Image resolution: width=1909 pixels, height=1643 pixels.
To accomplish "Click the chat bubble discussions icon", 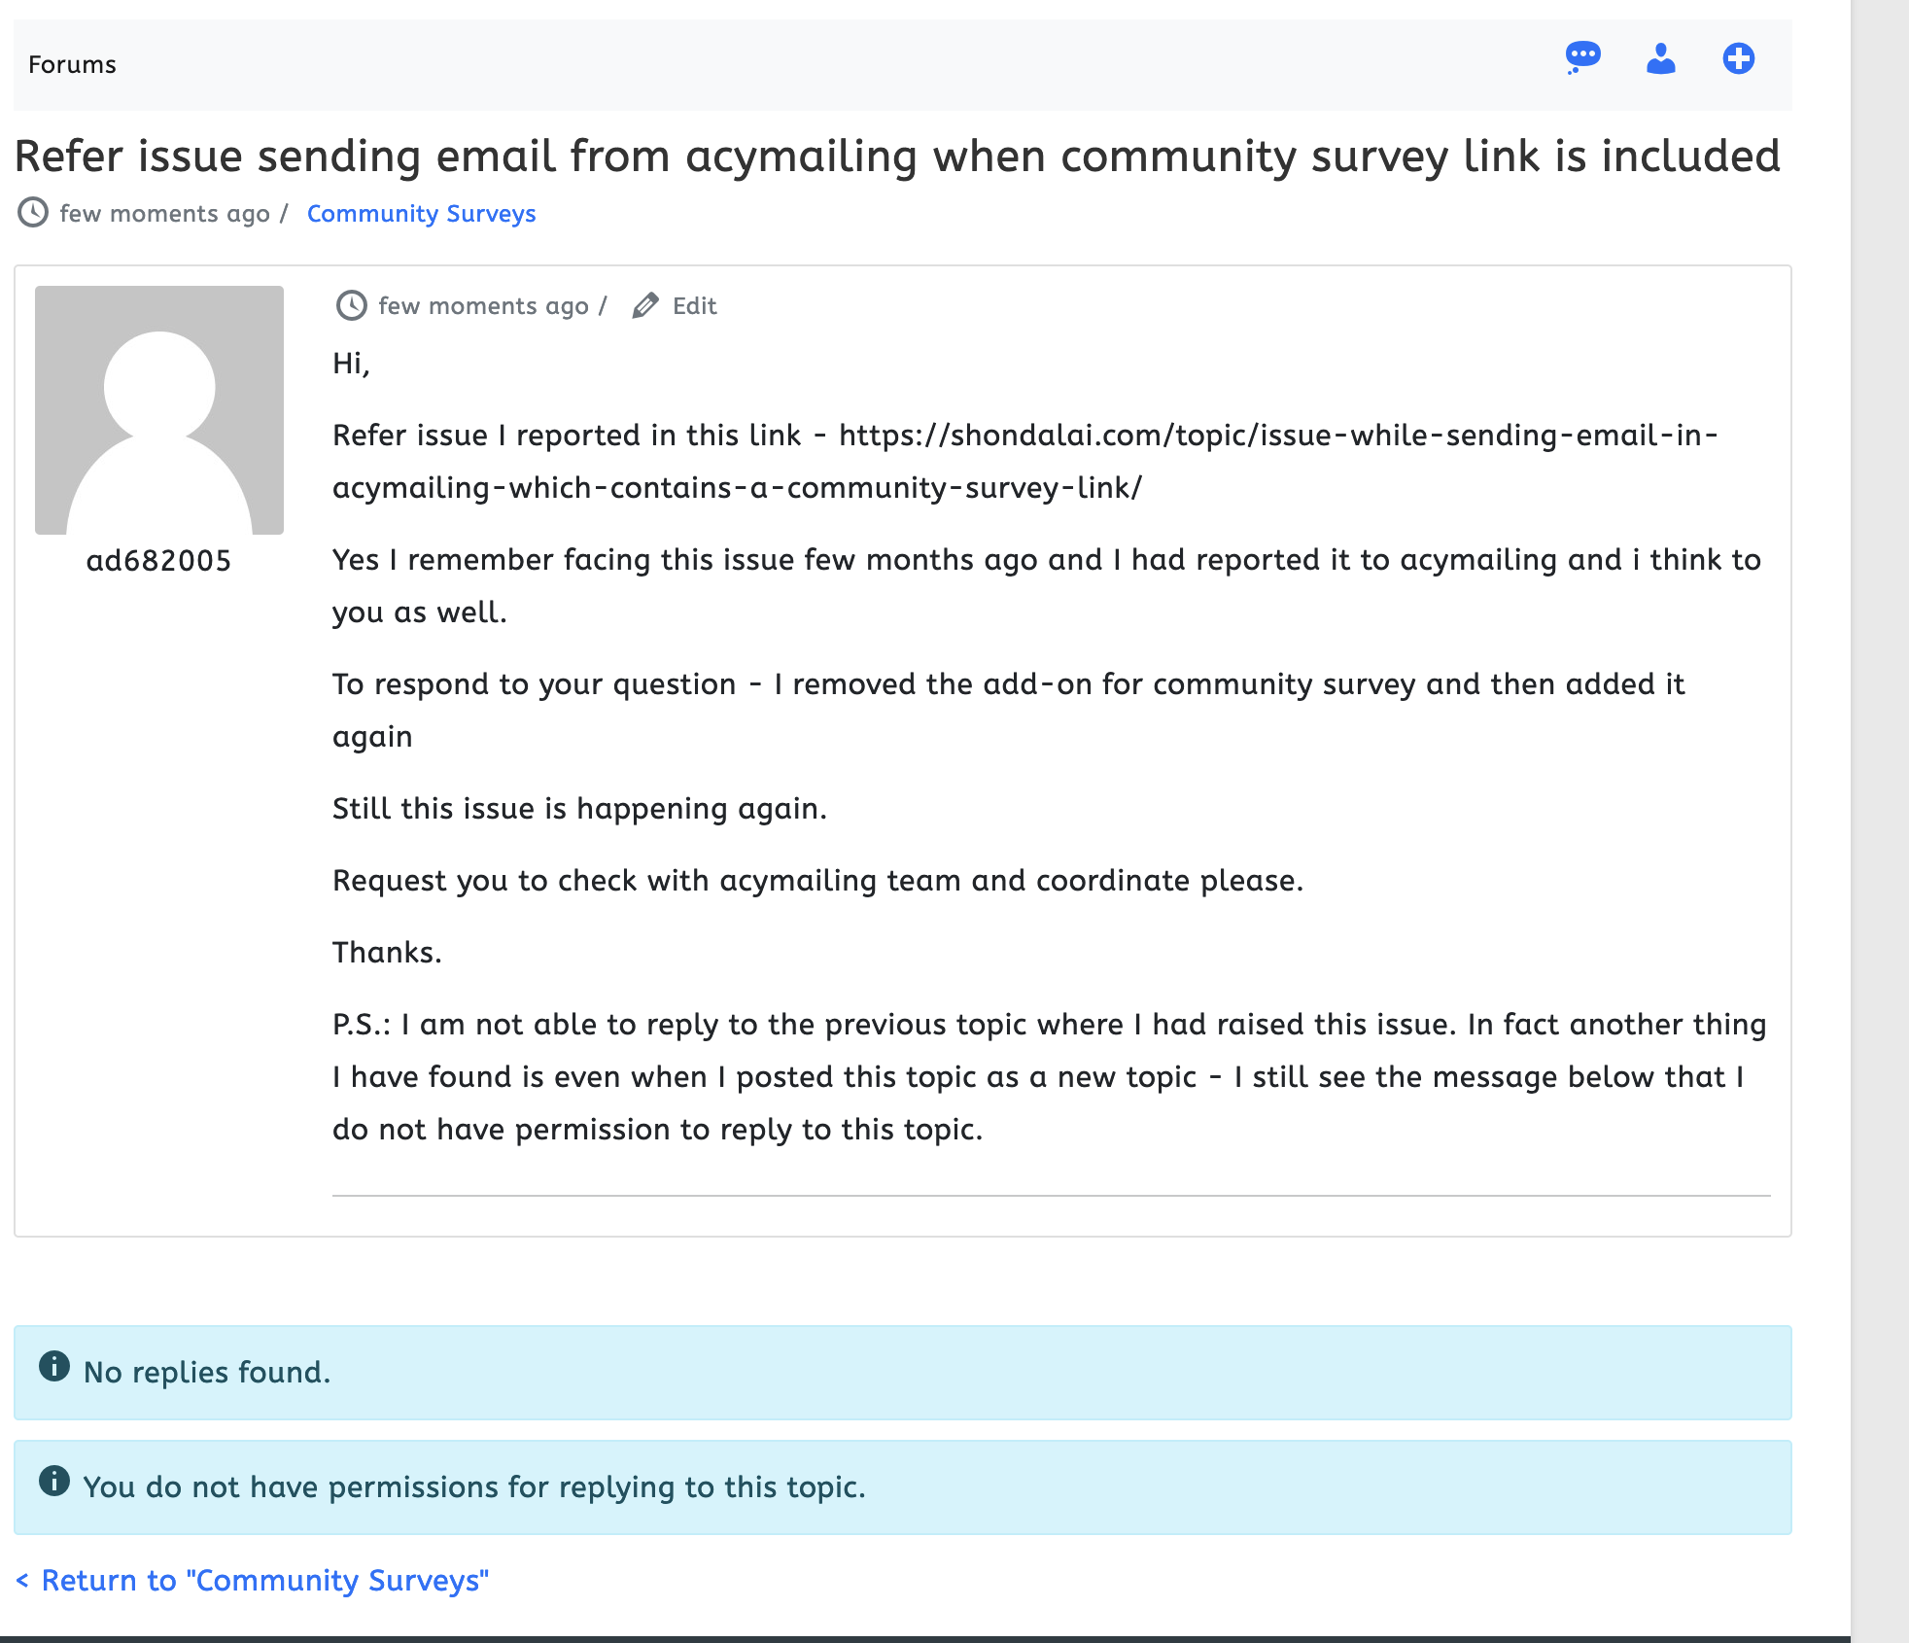I will point(1582,58).
